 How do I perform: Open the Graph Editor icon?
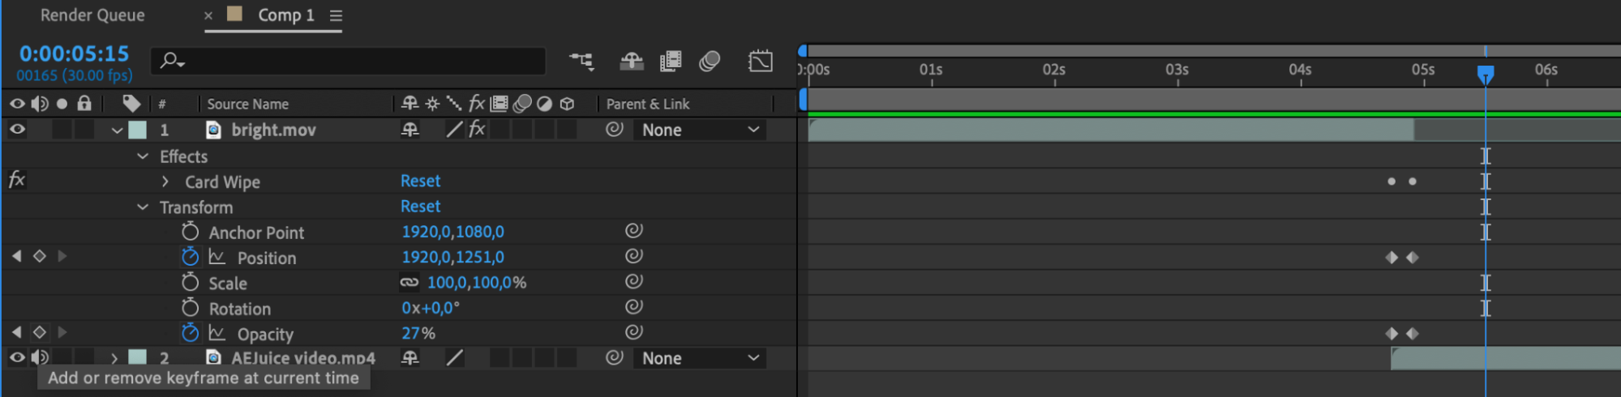tap(761, 61)
